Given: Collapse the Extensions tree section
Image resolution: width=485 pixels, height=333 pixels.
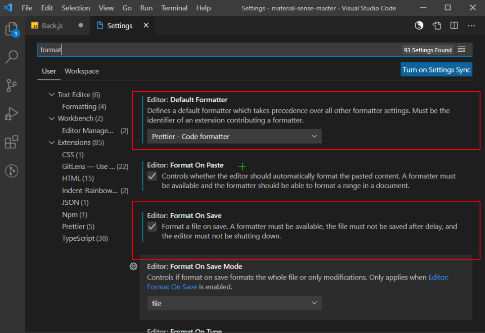Looking at the screenshot, I should tap(52, 143).
